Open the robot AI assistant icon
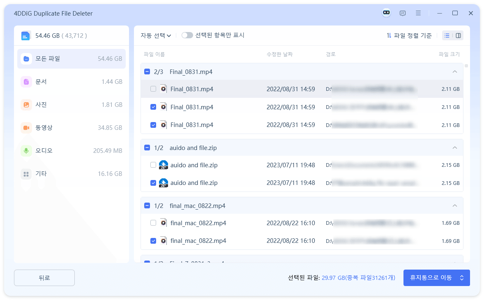The height and width of the screenshot is (300, 484). point(386,13)
